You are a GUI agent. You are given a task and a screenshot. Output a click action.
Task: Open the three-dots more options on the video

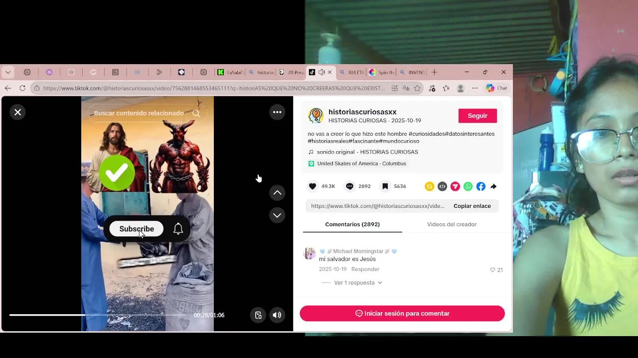click(x=277, y=112)
